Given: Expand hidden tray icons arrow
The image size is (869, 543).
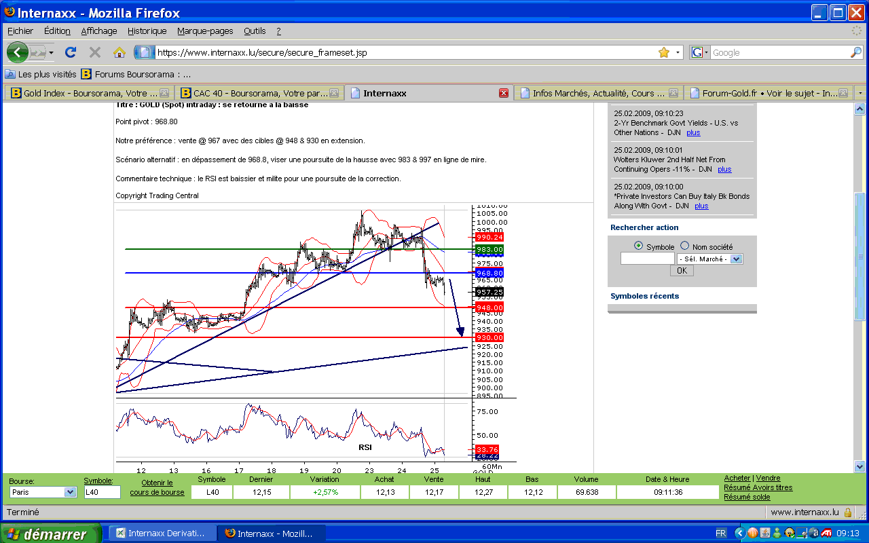Looking at the screenshot, I should pos(740,533).
